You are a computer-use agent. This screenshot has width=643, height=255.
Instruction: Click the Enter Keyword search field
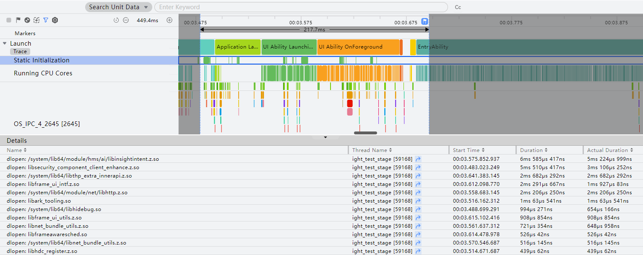coord(301,7)
